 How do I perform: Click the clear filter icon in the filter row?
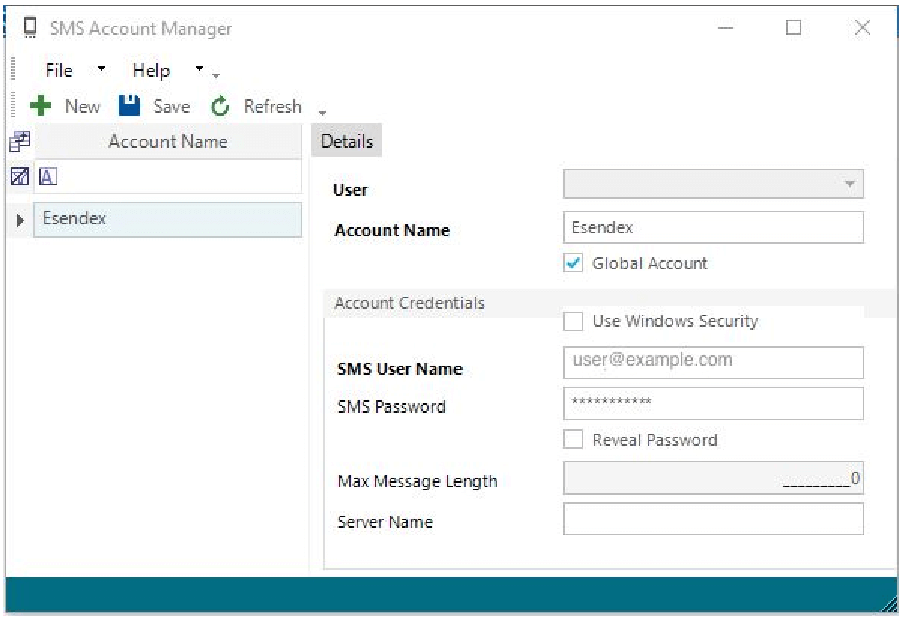pyautogui.click(x=18, y=176)
